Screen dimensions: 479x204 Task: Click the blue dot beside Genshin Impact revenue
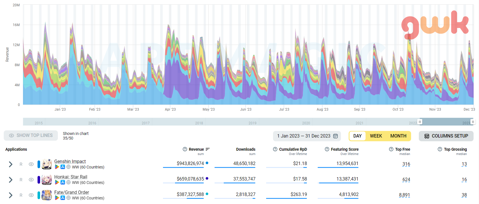pos(207,163)
